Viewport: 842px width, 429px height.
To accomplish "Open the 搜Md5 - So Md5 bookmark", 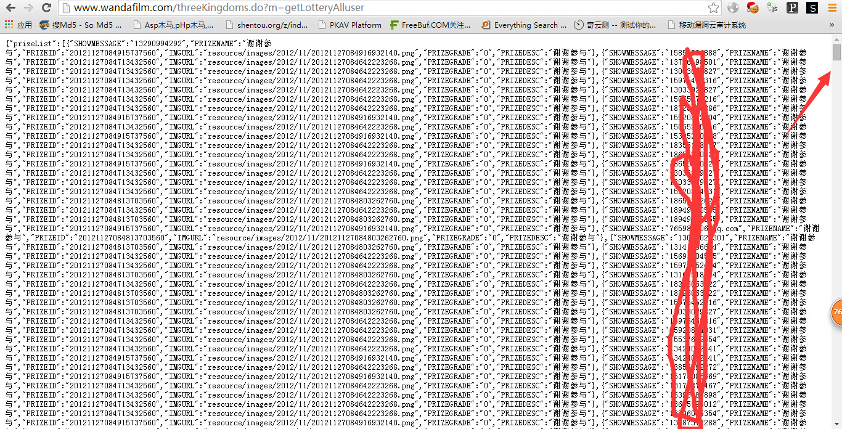I will click(81, 25).
